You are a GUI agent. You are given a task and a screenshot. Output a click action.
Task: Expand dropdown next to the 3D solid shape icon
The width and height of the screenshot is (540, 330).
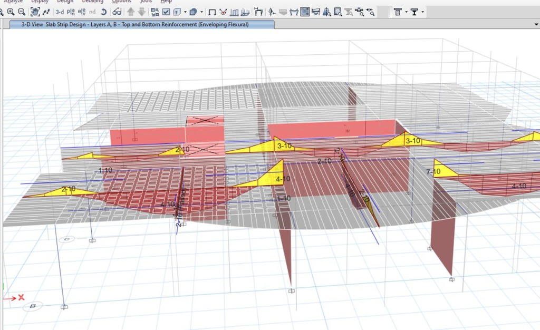[201, 12]
